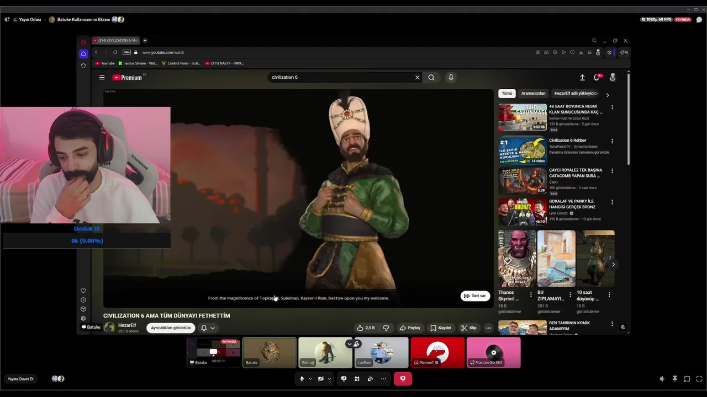
Task: Open camera options dropdown arrow
Action: [x=329, y=379]
